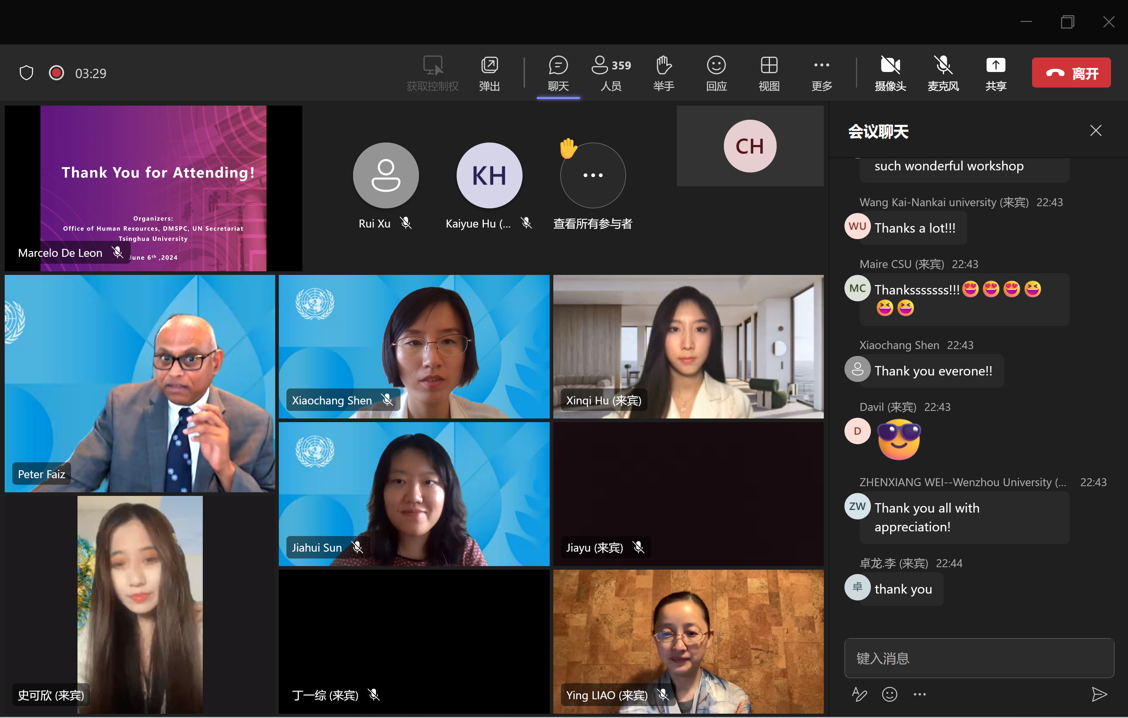Click the shield security icon top left
Screen dimensions: 1128x718
click(26, 72)
